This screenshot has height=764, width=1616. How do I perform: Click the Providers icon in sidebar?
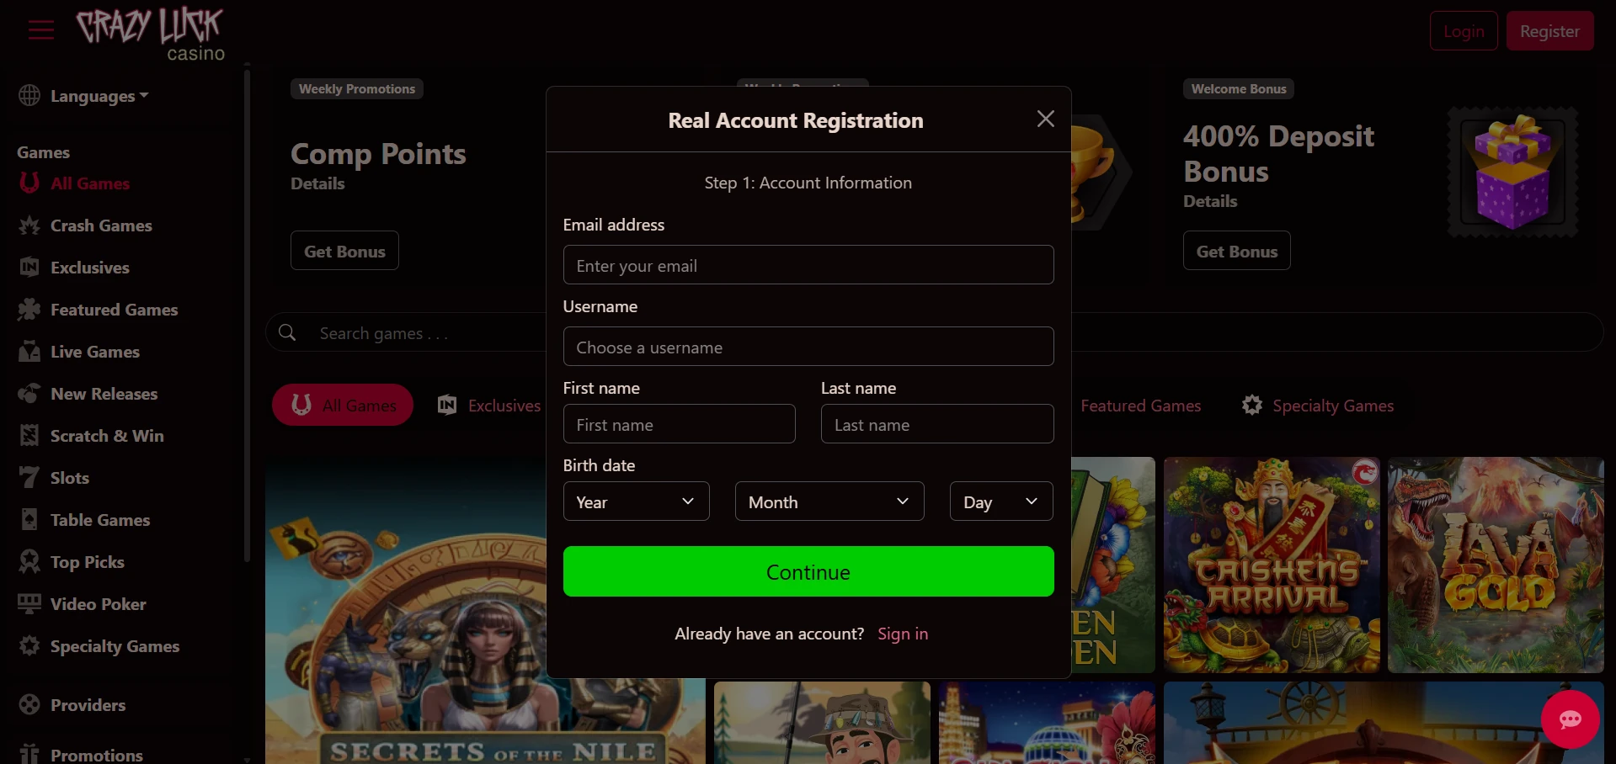29,705
